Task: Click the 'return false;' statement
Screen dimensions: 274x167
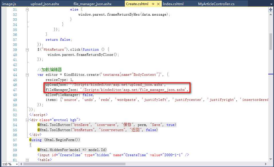Action: point(59,40)
